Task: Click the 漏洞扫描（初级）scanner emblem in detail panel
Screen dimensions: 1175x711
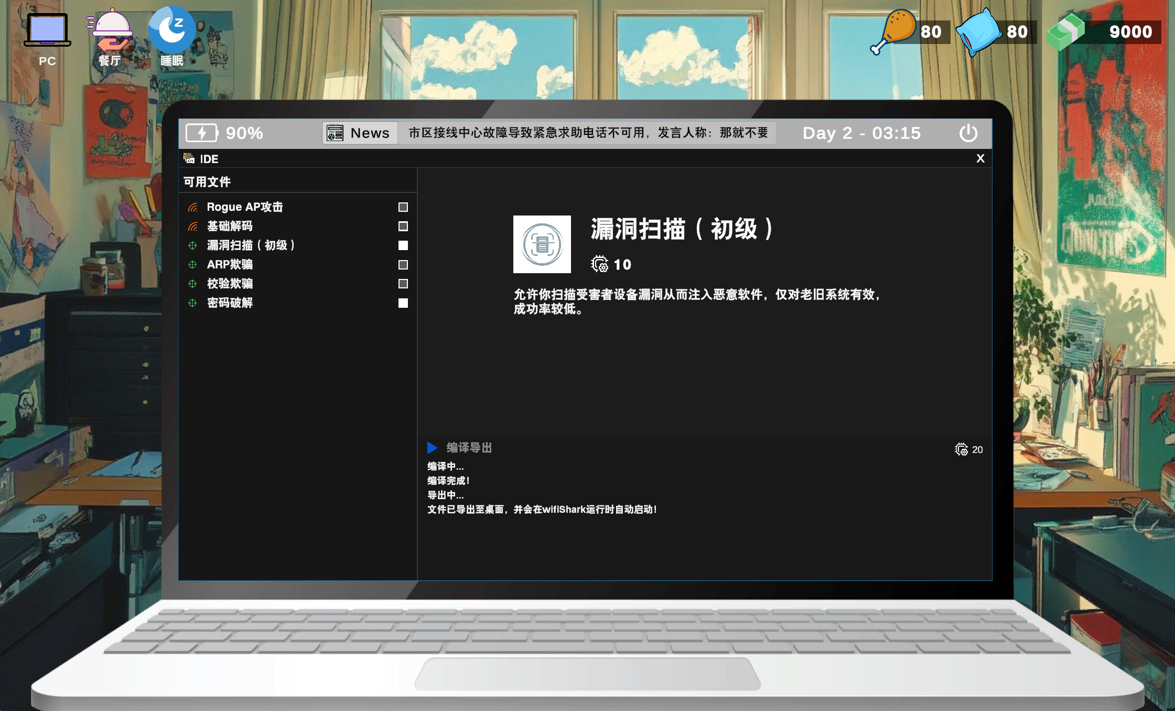Action: [x=542, y=244]
